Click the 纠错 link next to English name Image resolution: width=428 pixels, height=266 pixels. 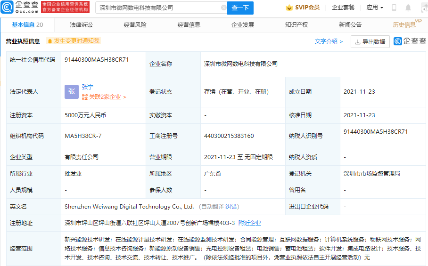click(x=231, y=206)
